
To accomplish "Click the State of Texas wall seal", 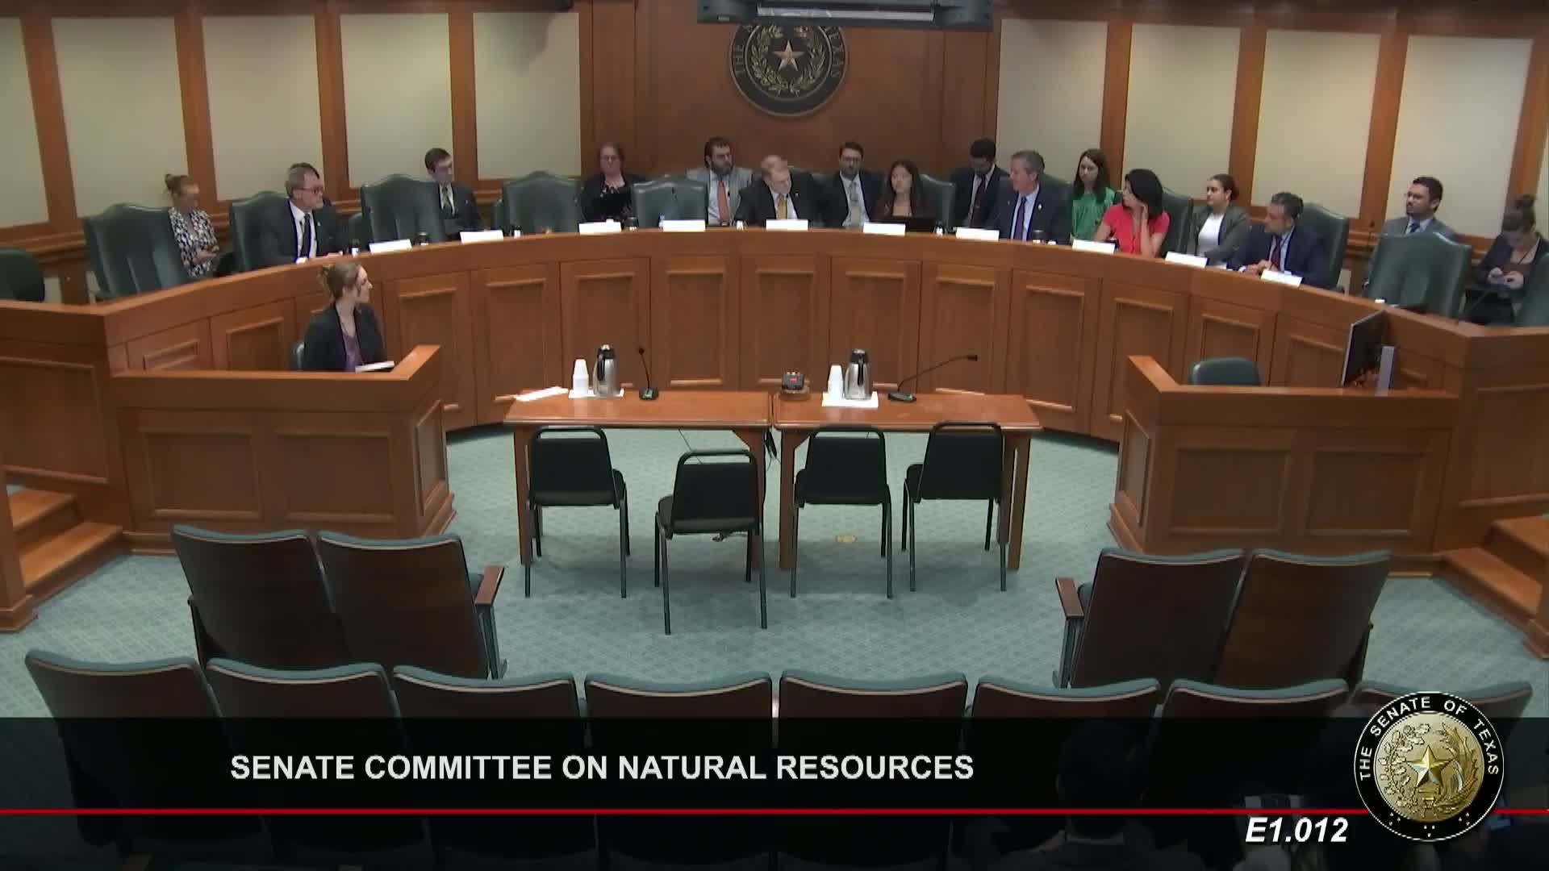I will tap(788, 63).
